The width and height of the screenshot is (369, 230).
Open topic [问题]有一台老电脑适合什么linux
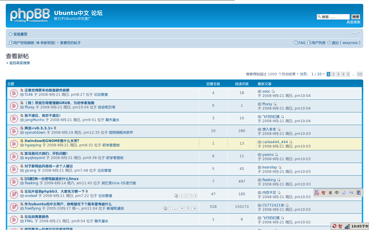(52, 179)
